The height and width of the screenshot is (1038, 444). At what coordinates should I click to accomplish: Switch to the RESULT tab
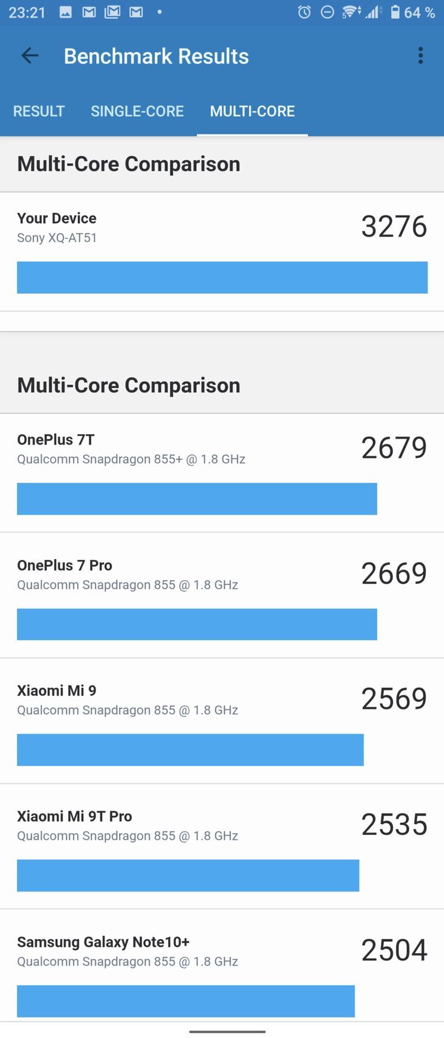pyautogui.click(x=39, y=111)
